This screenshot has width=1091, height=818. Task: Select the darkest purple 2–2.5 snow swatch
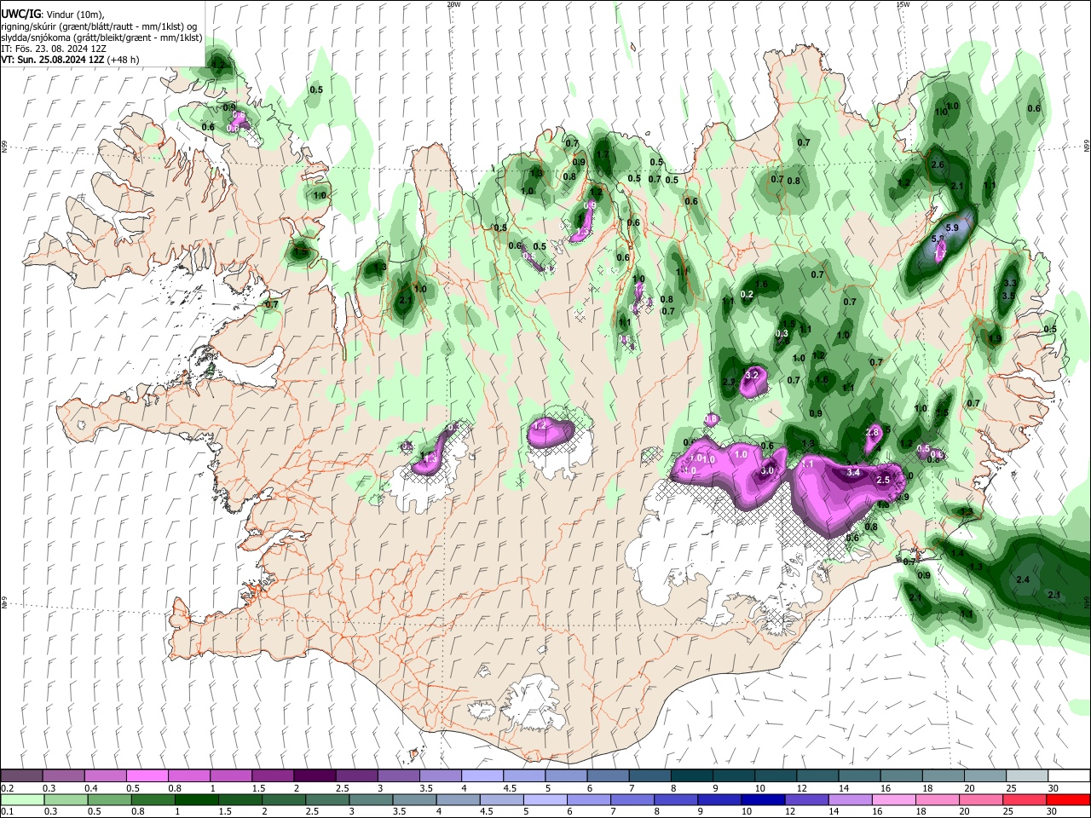click(314, 776)
